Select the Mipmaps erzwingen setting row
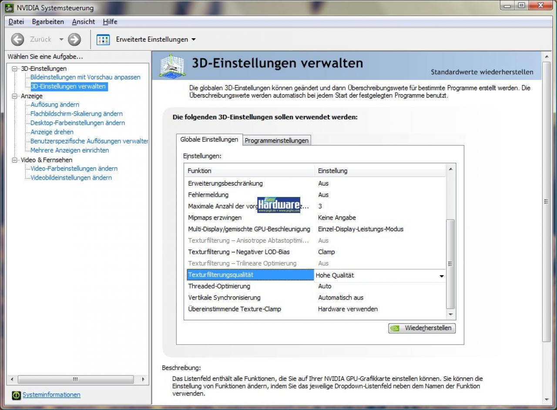The height and width of the screenshot is (410, 557). pos(315,218)
